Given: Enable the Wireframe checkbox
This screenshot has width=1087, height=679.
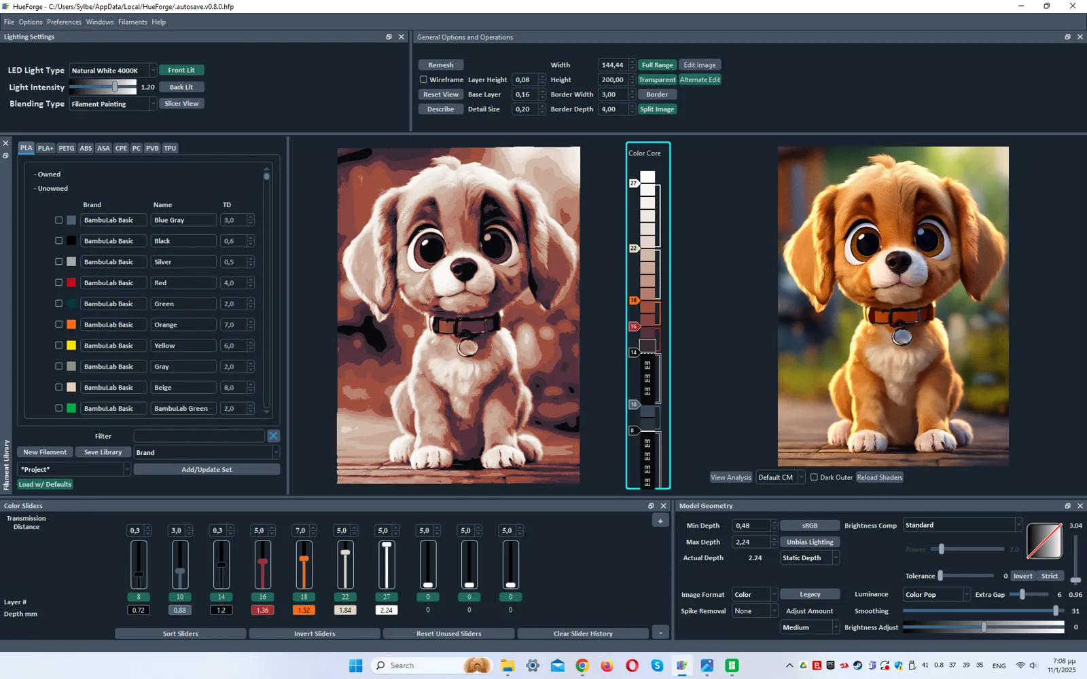Looking at the screenshot, I should pyautogui.click(x=423, y=79).
